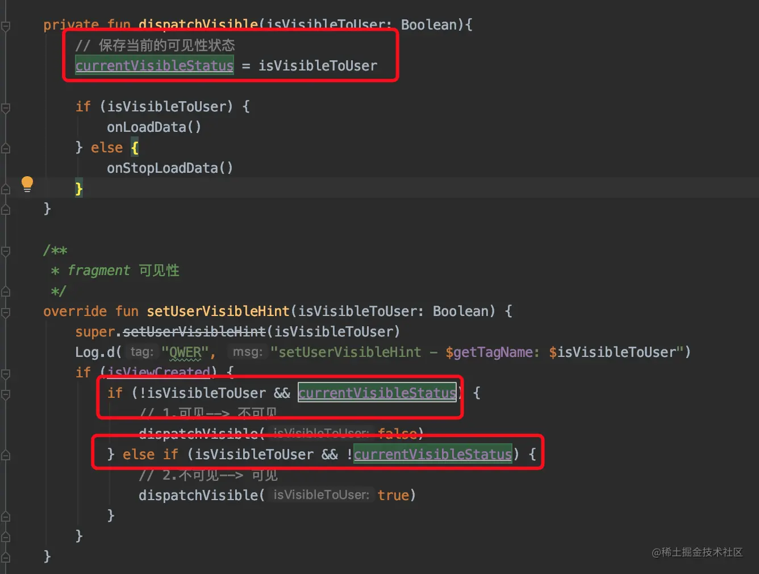Click setUserVisibleHint in the override function declaration

click(218, 311)
